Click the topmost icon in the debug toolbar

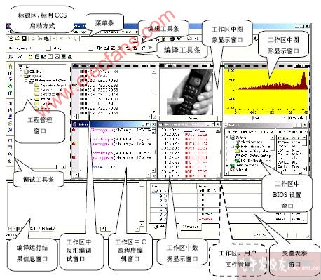[x=10, y=66]
